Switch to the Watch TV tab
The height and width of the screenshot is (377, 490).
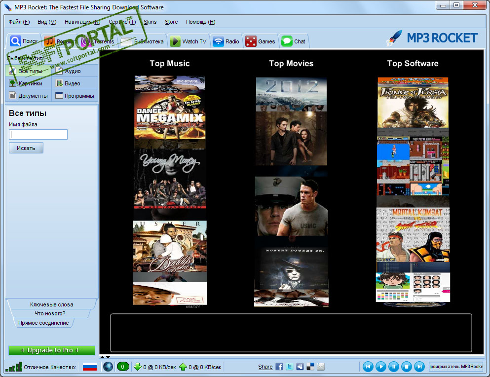(188, 41)
